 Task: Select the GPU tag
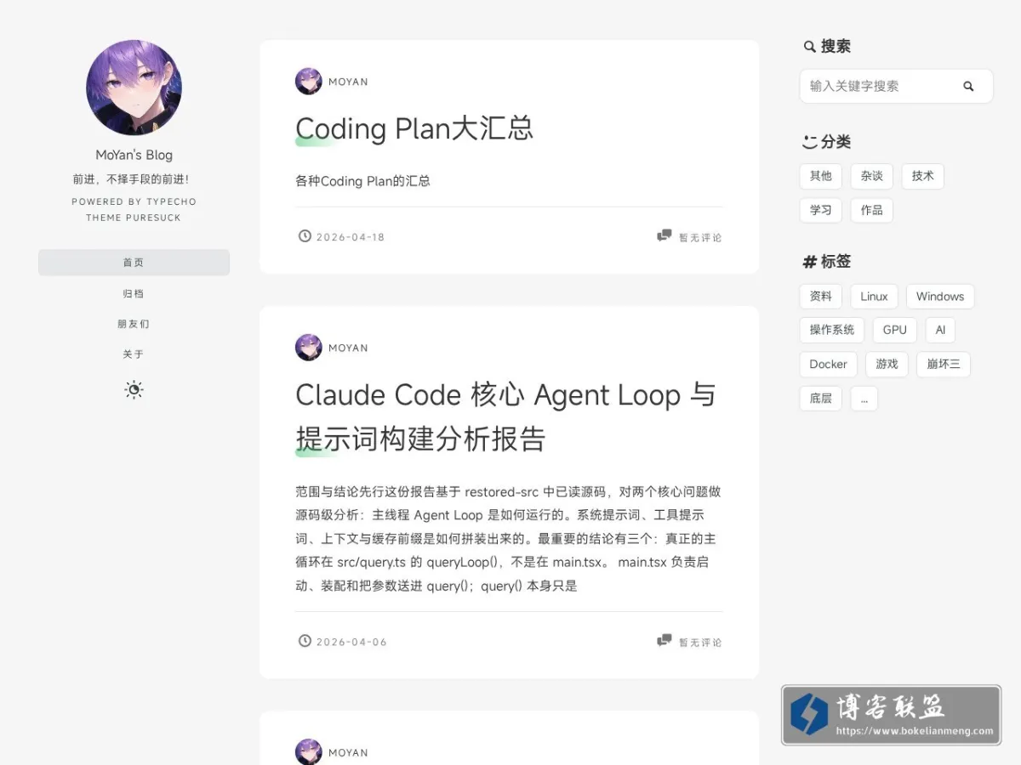coord(895,330)
